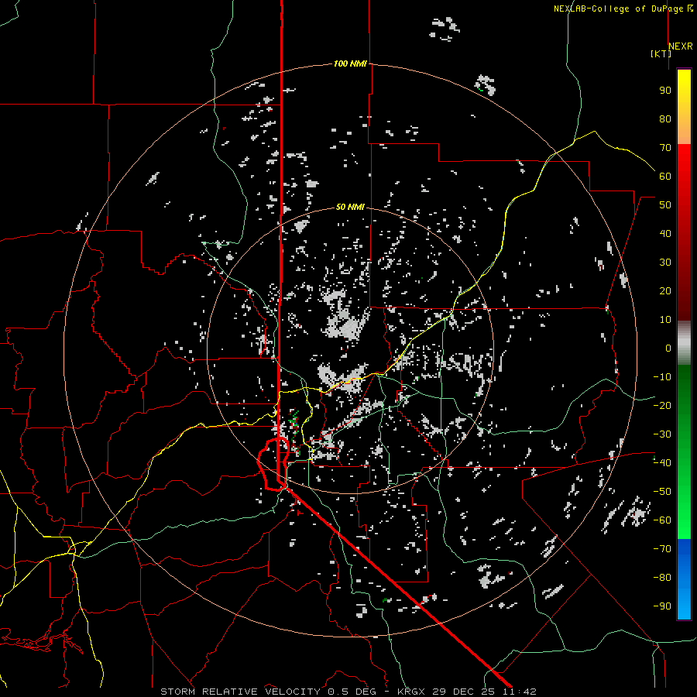The height and width of the screenshot is (697, 697).
Task: Click the positive 70 value on velocity scale
Action: (x=665, y=148)
